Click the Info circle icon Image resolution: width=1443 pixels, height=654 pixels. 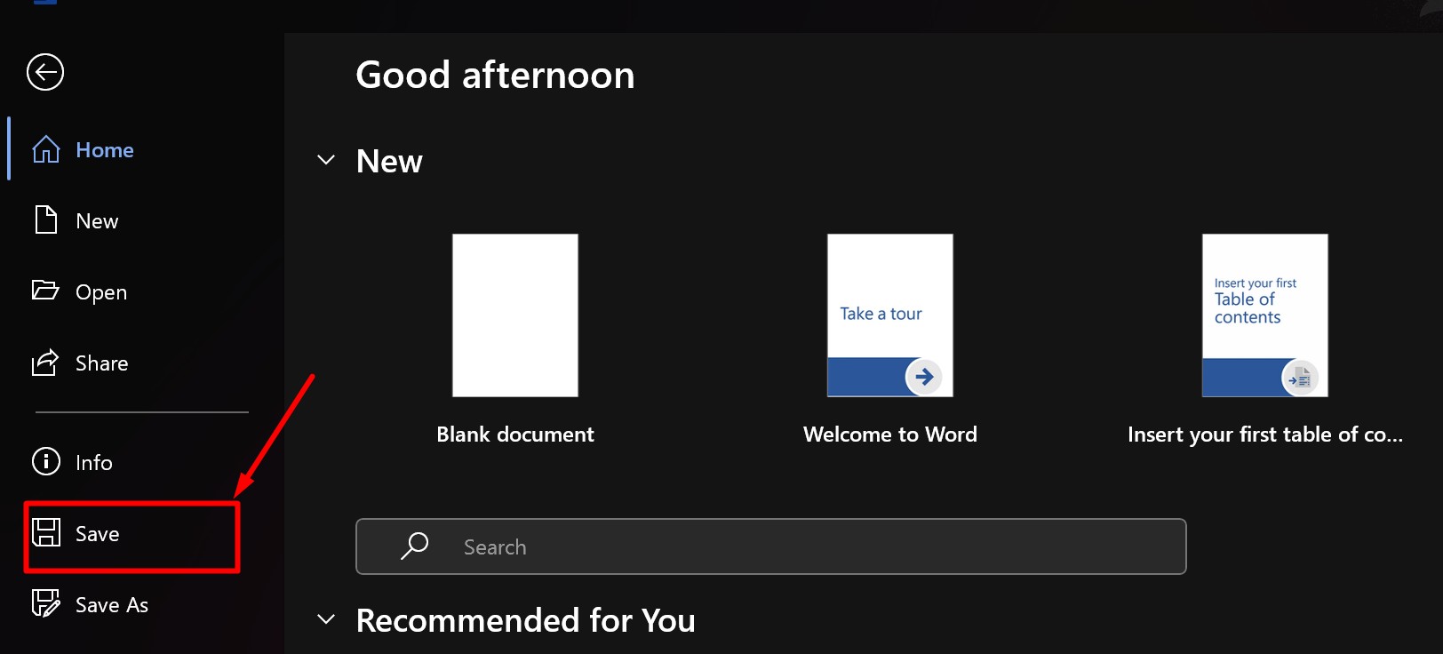pos(46,461)
